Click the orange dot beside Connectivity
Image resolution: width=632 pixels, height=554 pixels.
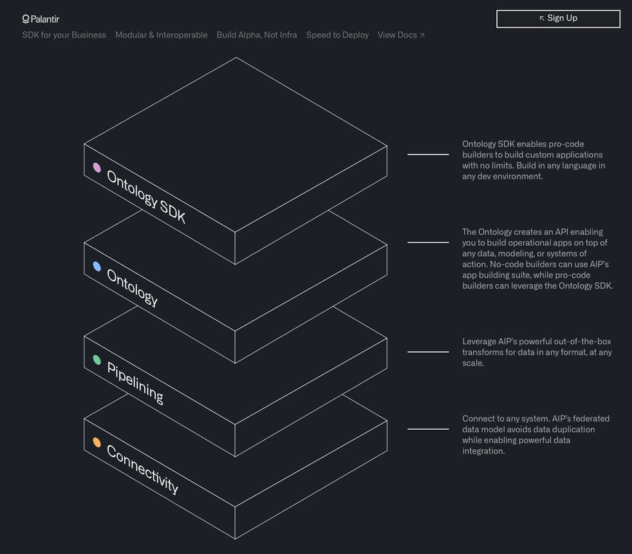[x=97, y=443]
